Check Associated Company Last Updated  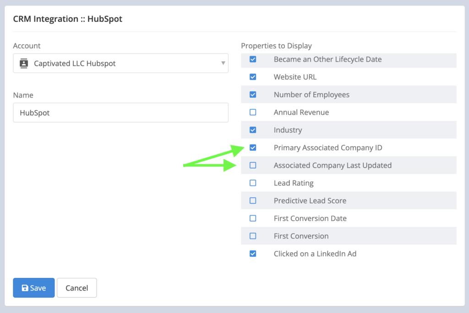click(252, 165)
